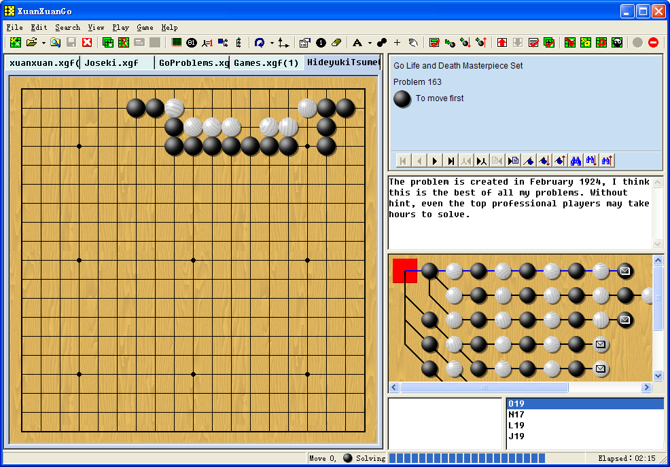Click the play next move button

tap(435, 161)
